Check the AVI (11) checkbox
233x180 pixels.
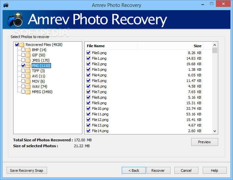pos(23,76)
